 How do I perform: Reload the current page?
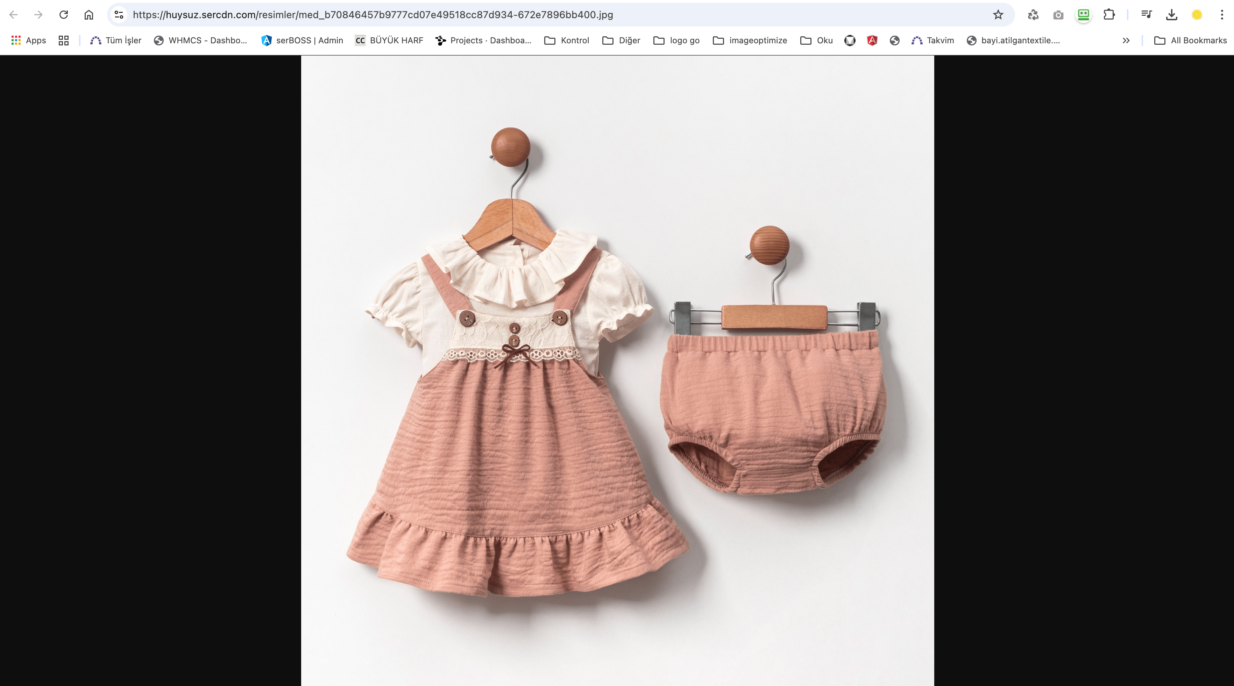63,15
